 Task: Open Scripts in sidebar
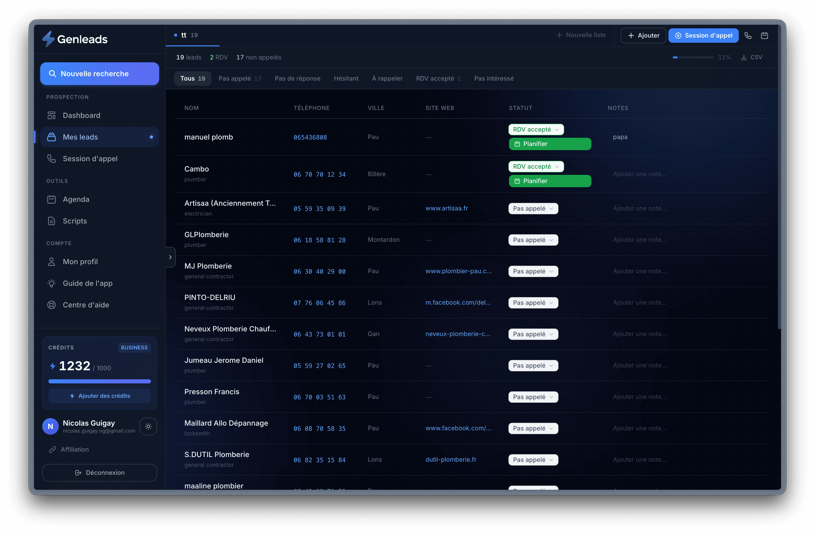(75, 221)
